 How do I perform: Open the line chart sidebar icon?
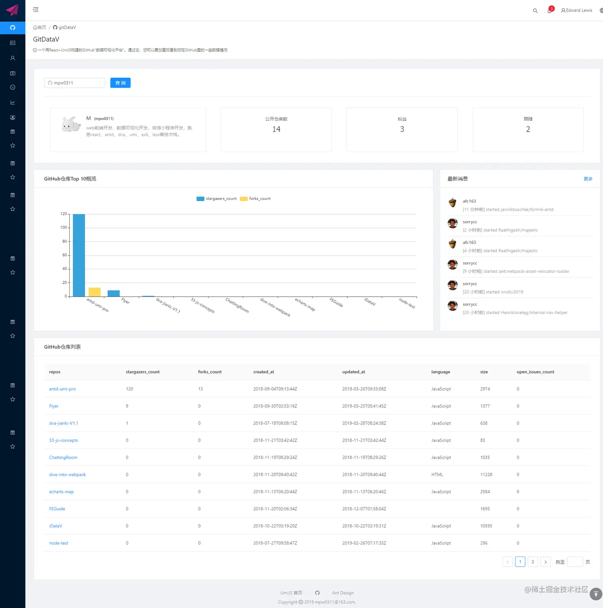point(13,103)
